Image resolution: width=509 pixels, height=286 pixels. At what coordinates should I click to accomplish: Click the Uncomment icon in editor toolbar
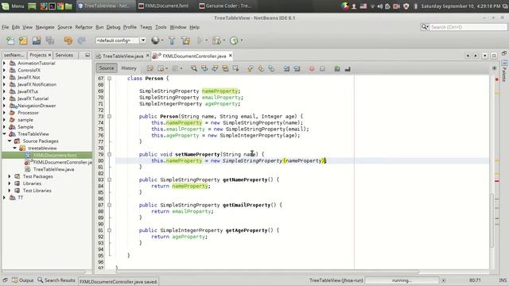[x=348, y=69]
